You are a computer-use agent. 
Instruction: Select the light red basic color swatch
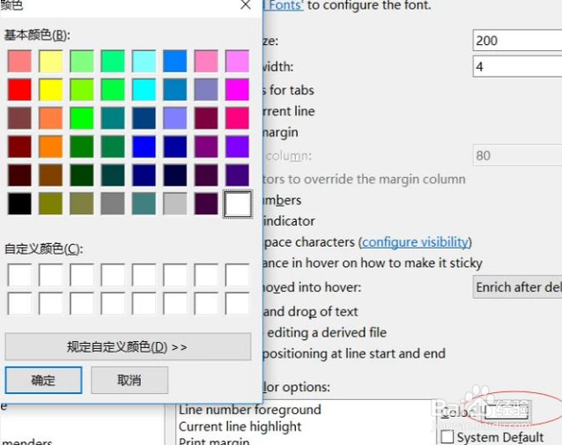click(19, 61)
